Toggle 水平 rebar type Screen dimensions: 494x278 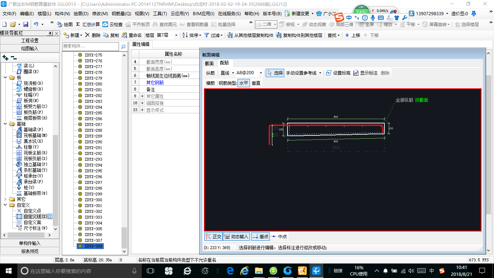coord(244,83)
